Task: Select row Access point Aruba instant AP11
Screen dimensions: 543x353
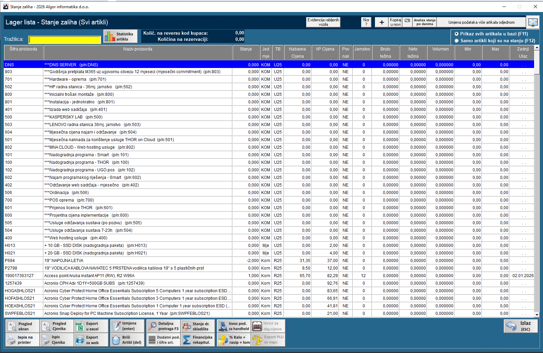Action: pyautogui.click(x=269, y=276)
